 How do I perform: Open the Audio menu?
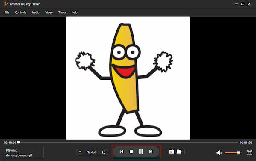point(35,12)
